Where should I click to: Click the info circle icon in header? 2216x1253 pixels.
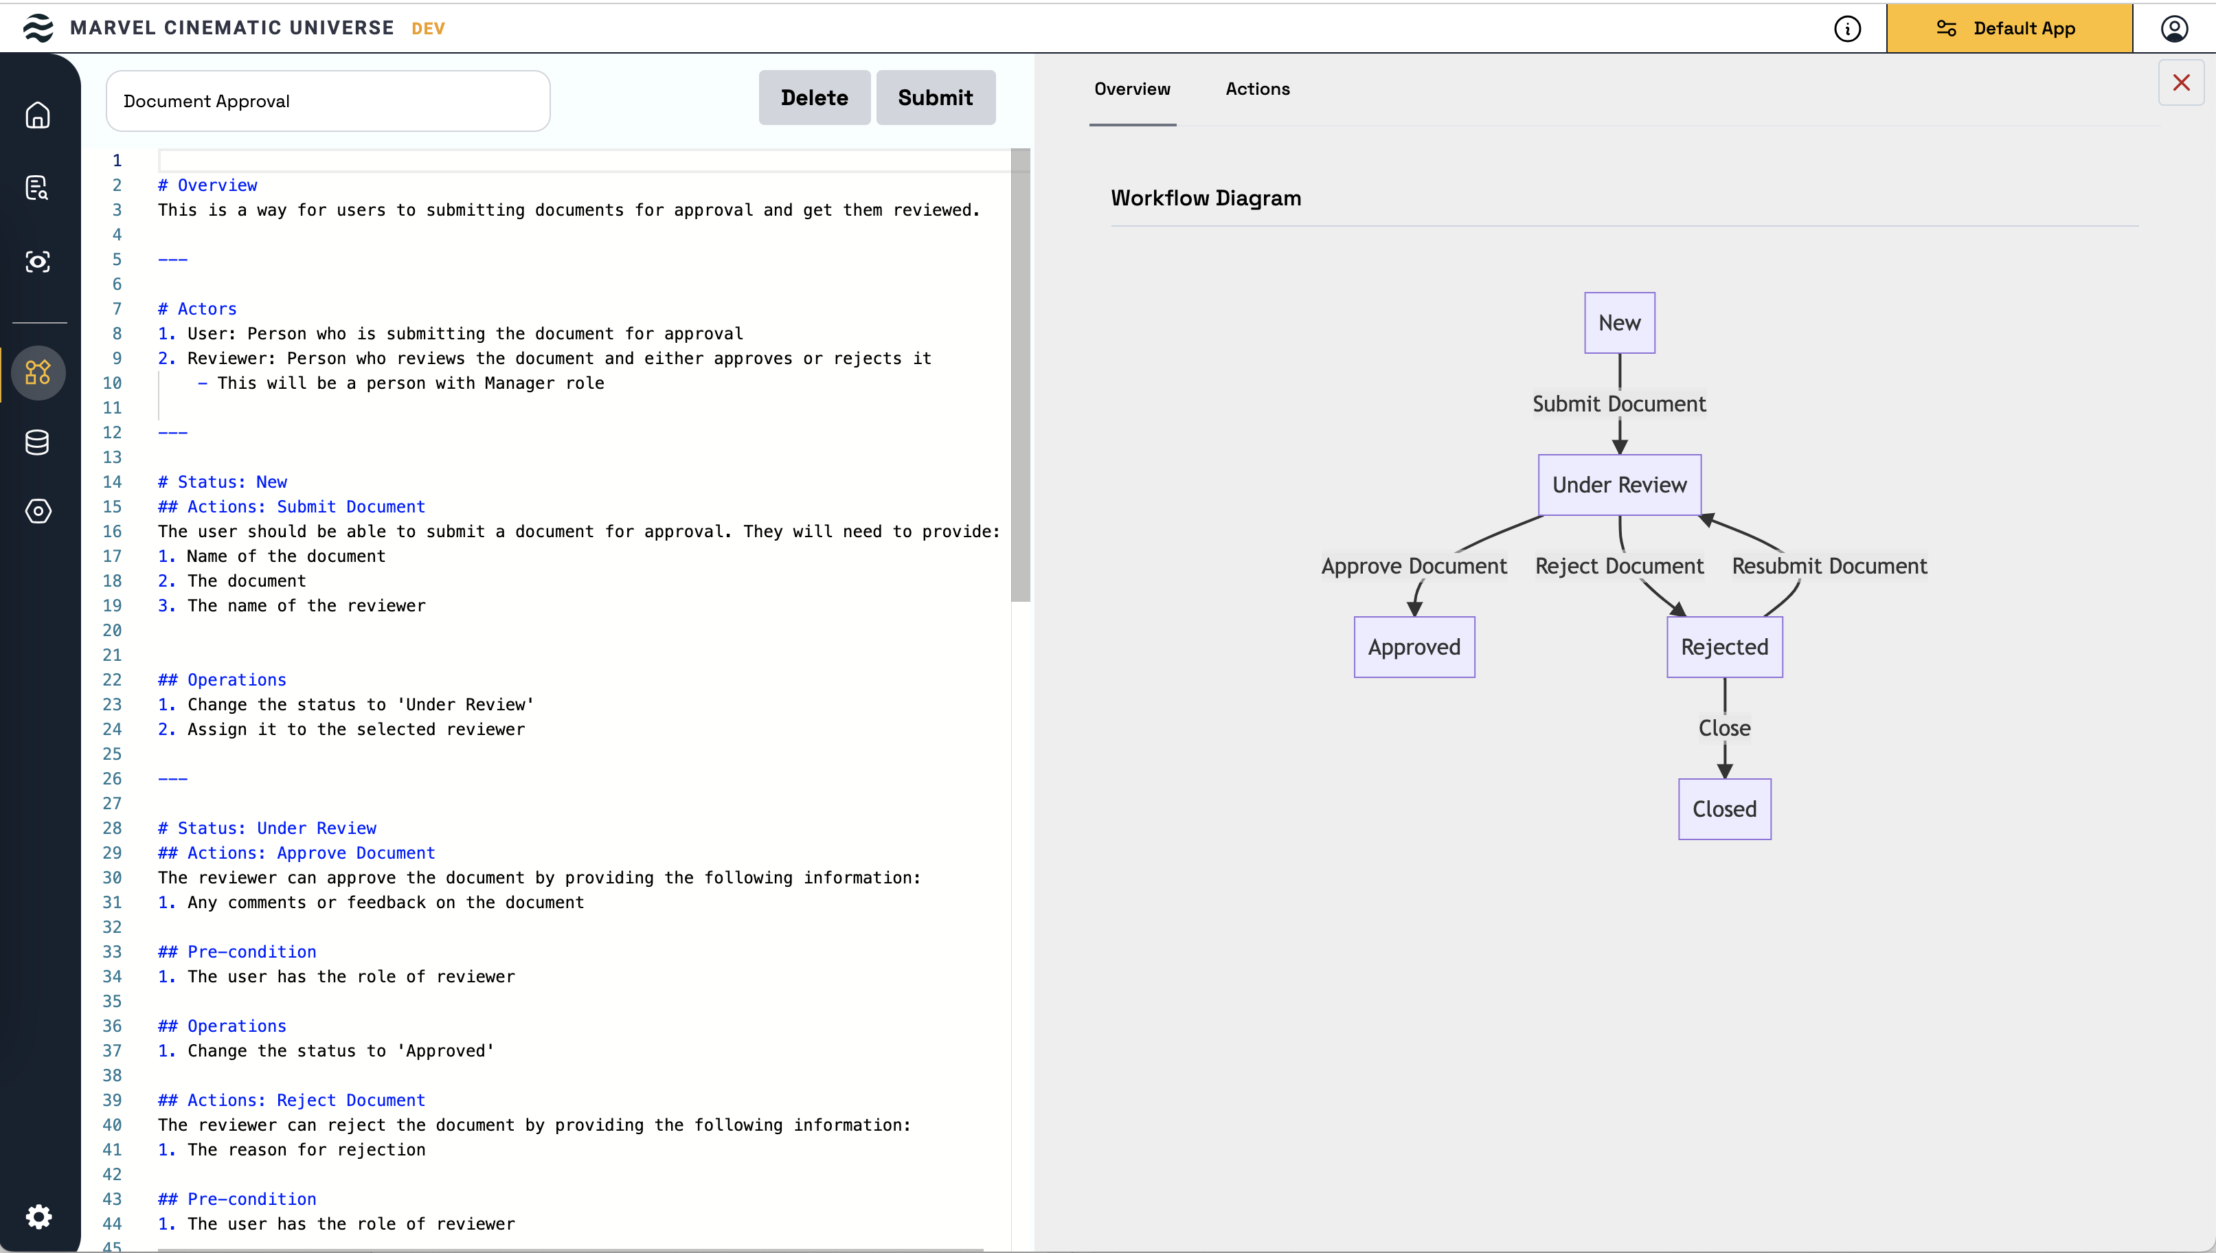[x=1847, y=28]
